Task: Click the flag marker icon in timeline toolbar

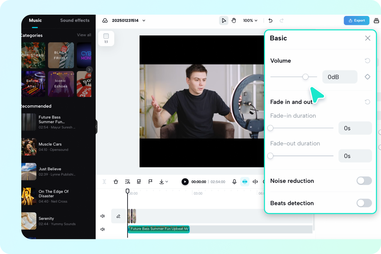Action: click(x=150, y=182)
